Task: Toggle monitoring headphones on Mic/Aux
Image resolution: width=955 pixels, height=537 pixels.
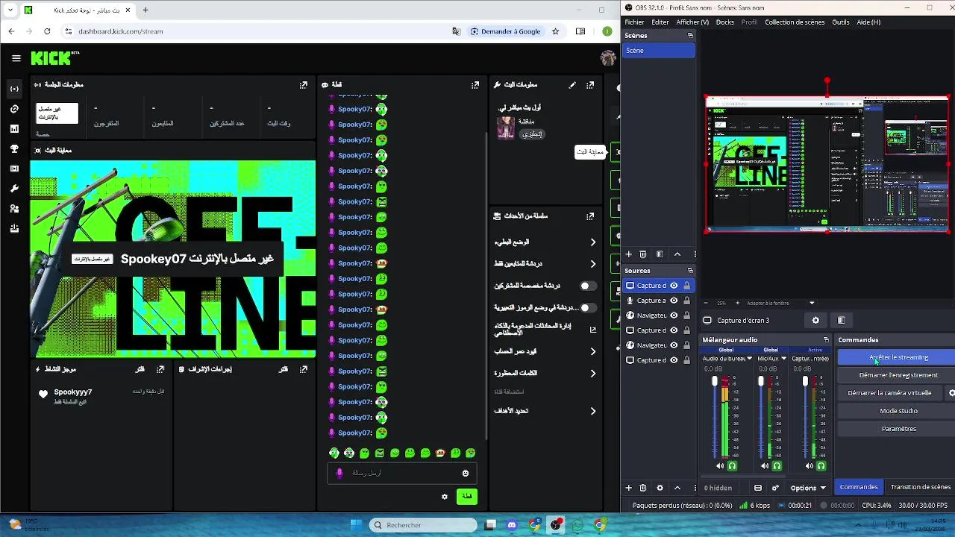Action: tap(777, 466)
